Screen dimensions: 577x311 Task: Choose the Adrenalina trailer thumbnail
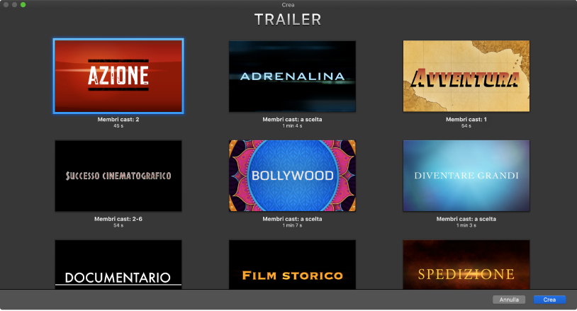point(292,76)
